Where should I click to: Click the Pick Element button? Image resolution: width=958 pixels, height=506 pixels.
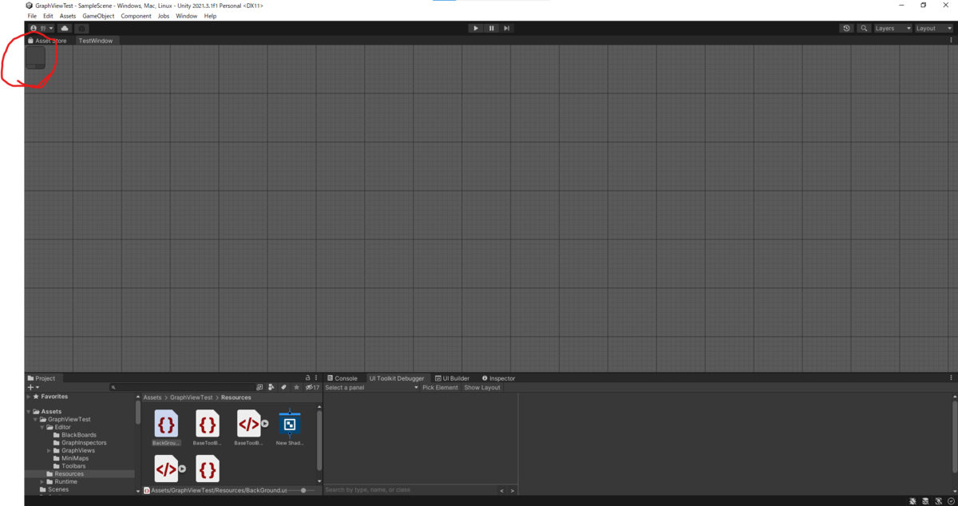439,387
